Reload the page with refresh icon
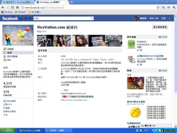This screenshot has width=177, height=133. 12,7
